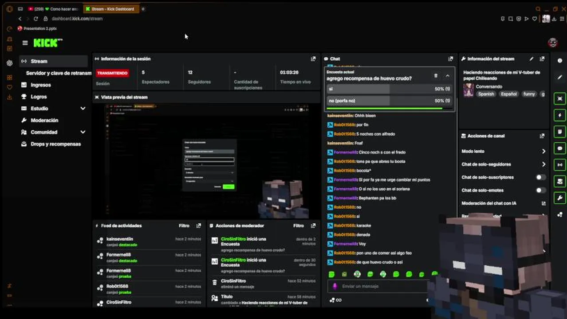Click the Spanish tag
This screenshot has height=319, width=567.
pos(486,94)
